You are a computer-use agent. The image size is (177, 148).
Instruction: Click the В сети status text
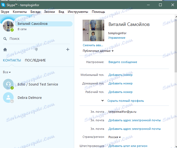[22, 29]
